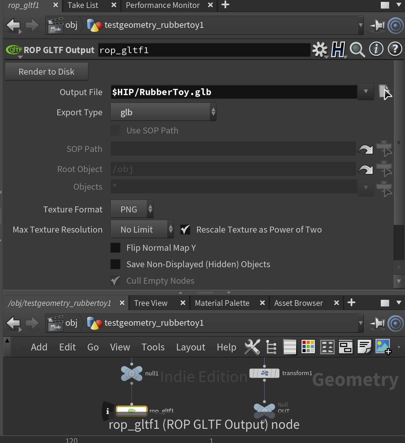Open the network editor wrench tools icon

click(252, 347)
